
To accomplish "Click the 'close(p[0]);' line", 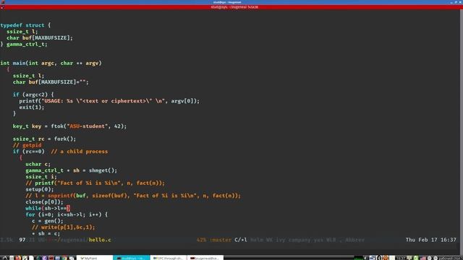I will (x=44, y=202).
